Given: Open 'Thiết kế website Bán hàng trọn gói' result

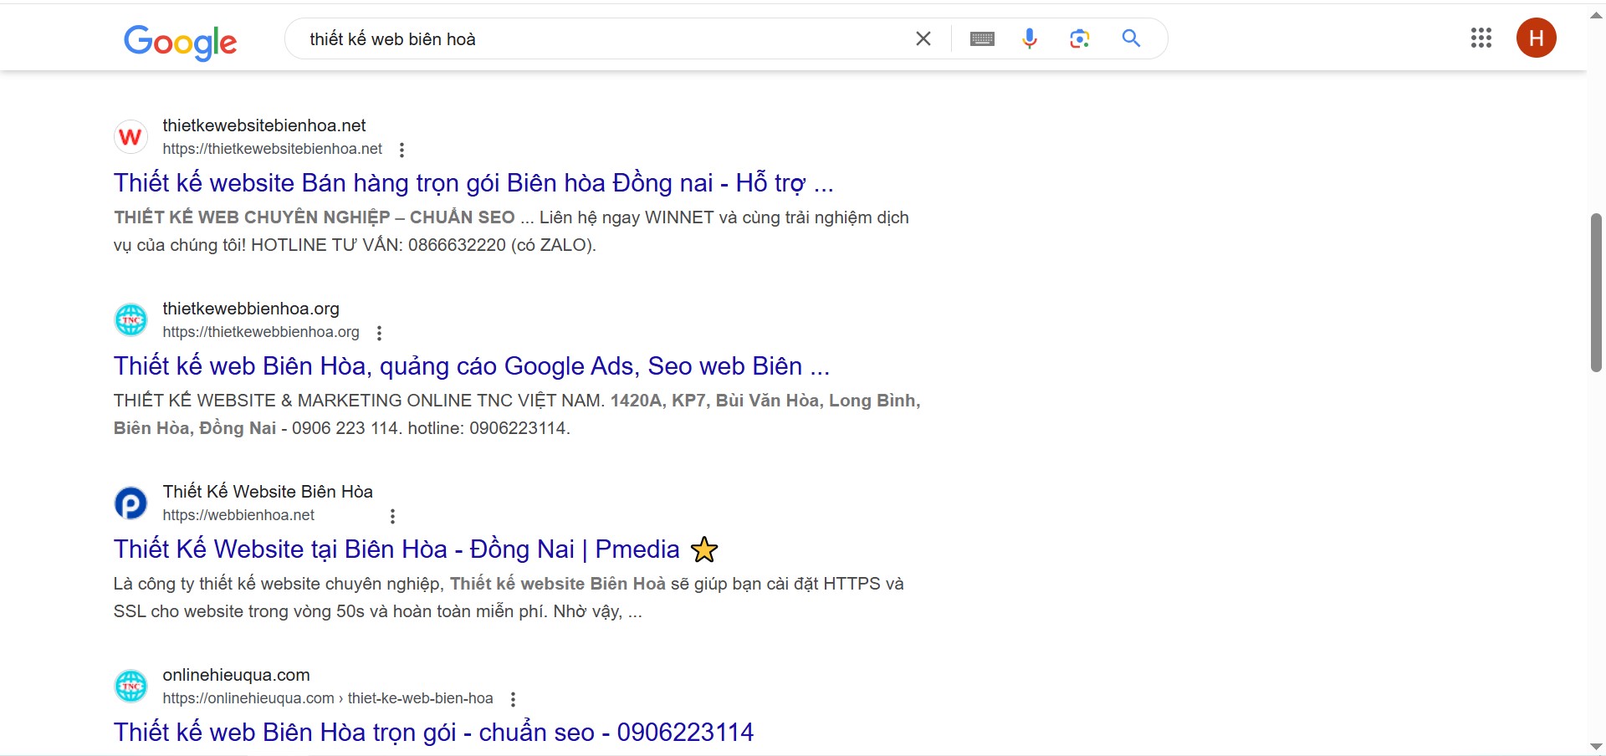Looking at the screenshot, I should pos(473,182).
